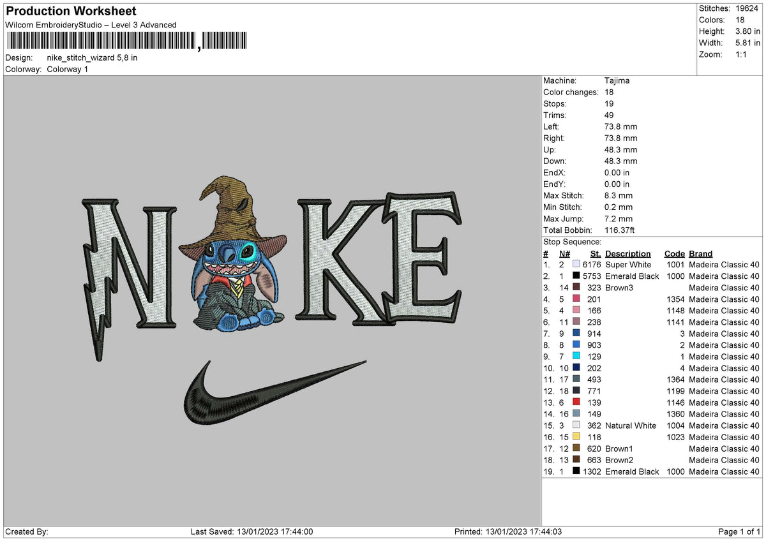Click 'Emerald Black' in stop row 19
766x541 pixels.
tap(632, 471)
